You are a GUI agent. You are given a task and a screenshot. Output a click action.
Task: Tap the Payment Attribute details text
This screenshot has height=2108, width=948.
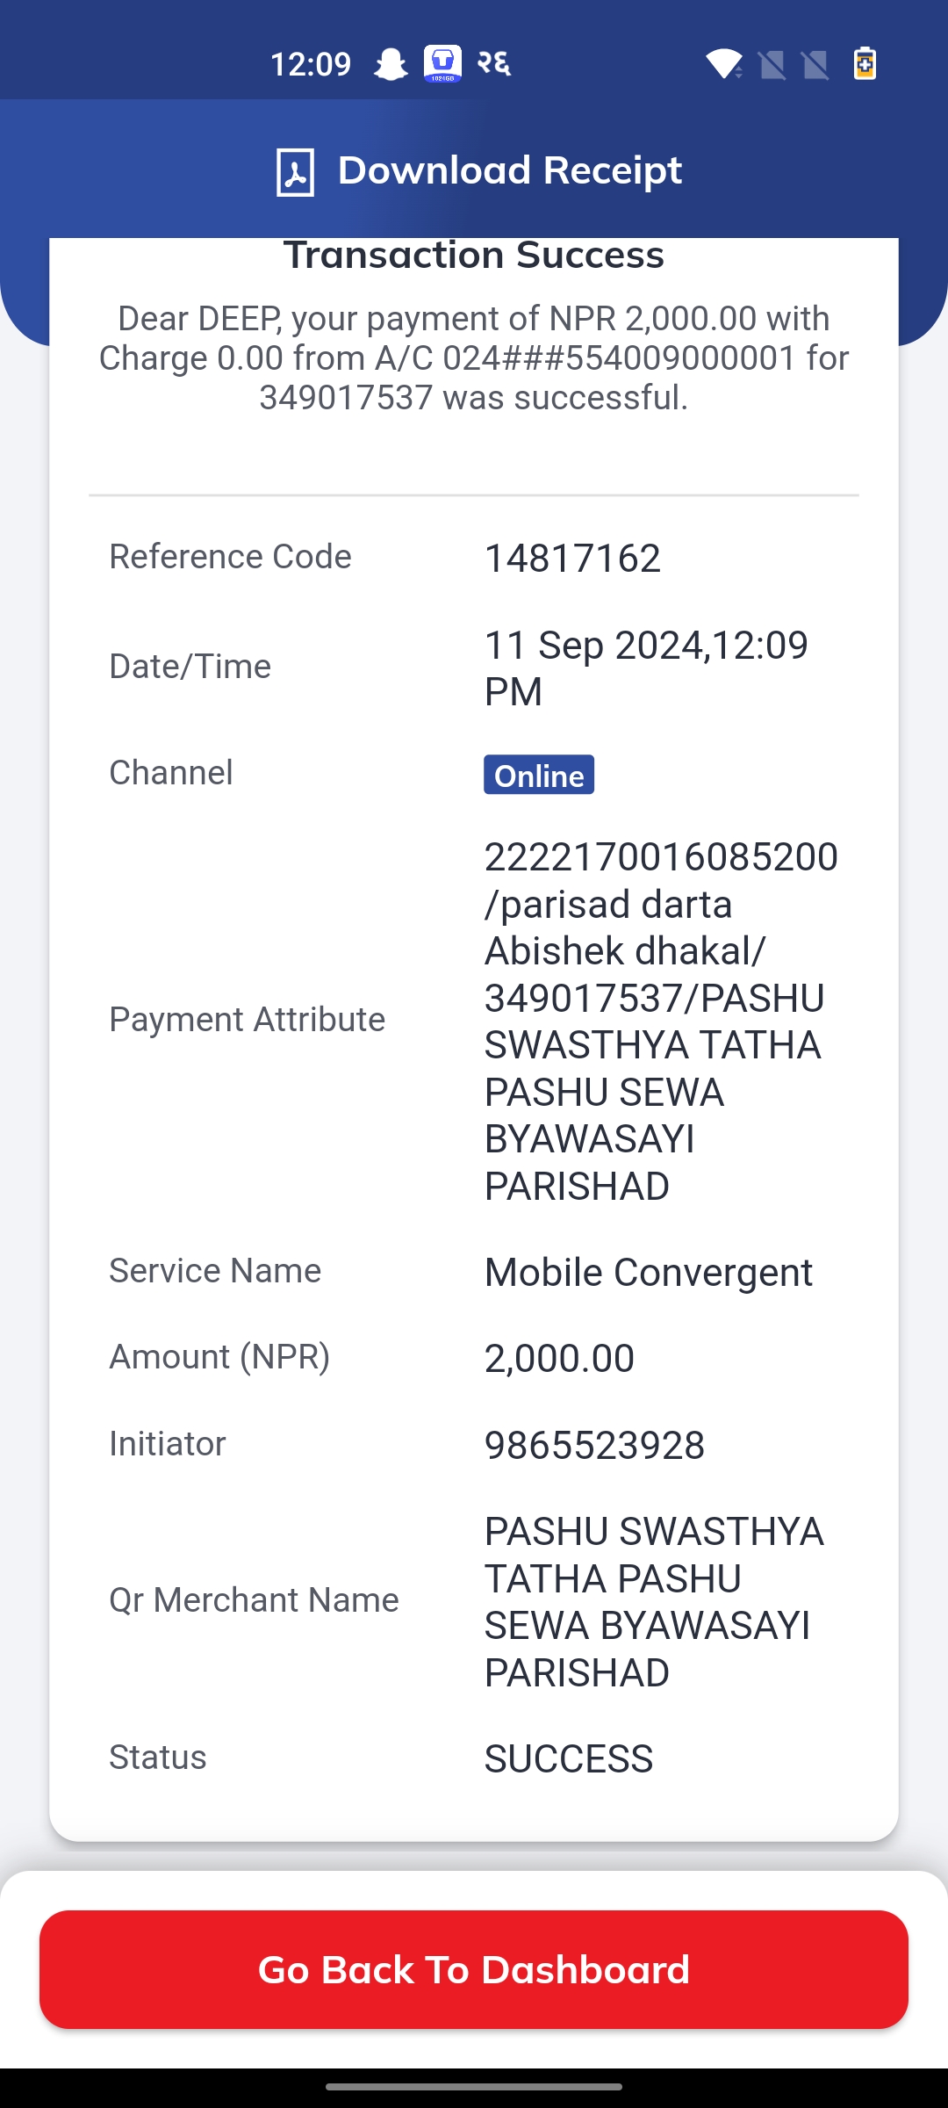[x=661, y=1021]
